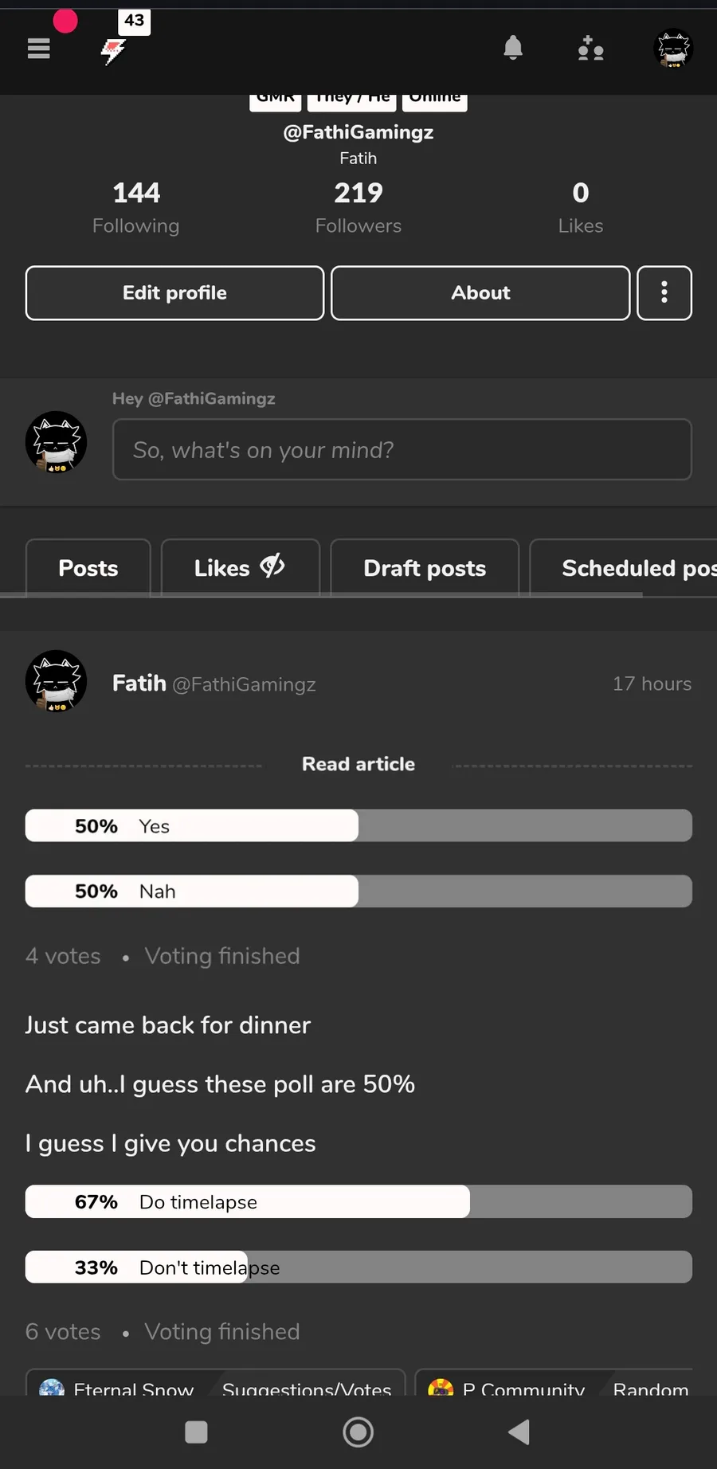Open the Draft posts tab
The height and width of the screenshot is (1469, 717).
[425, 568]
